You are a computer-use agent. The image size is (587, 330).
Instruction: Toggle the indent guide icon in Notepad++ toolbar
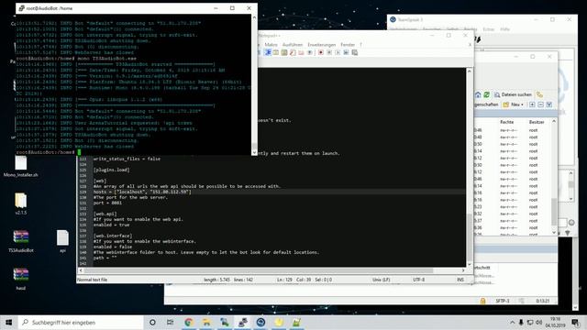(268, 53)
